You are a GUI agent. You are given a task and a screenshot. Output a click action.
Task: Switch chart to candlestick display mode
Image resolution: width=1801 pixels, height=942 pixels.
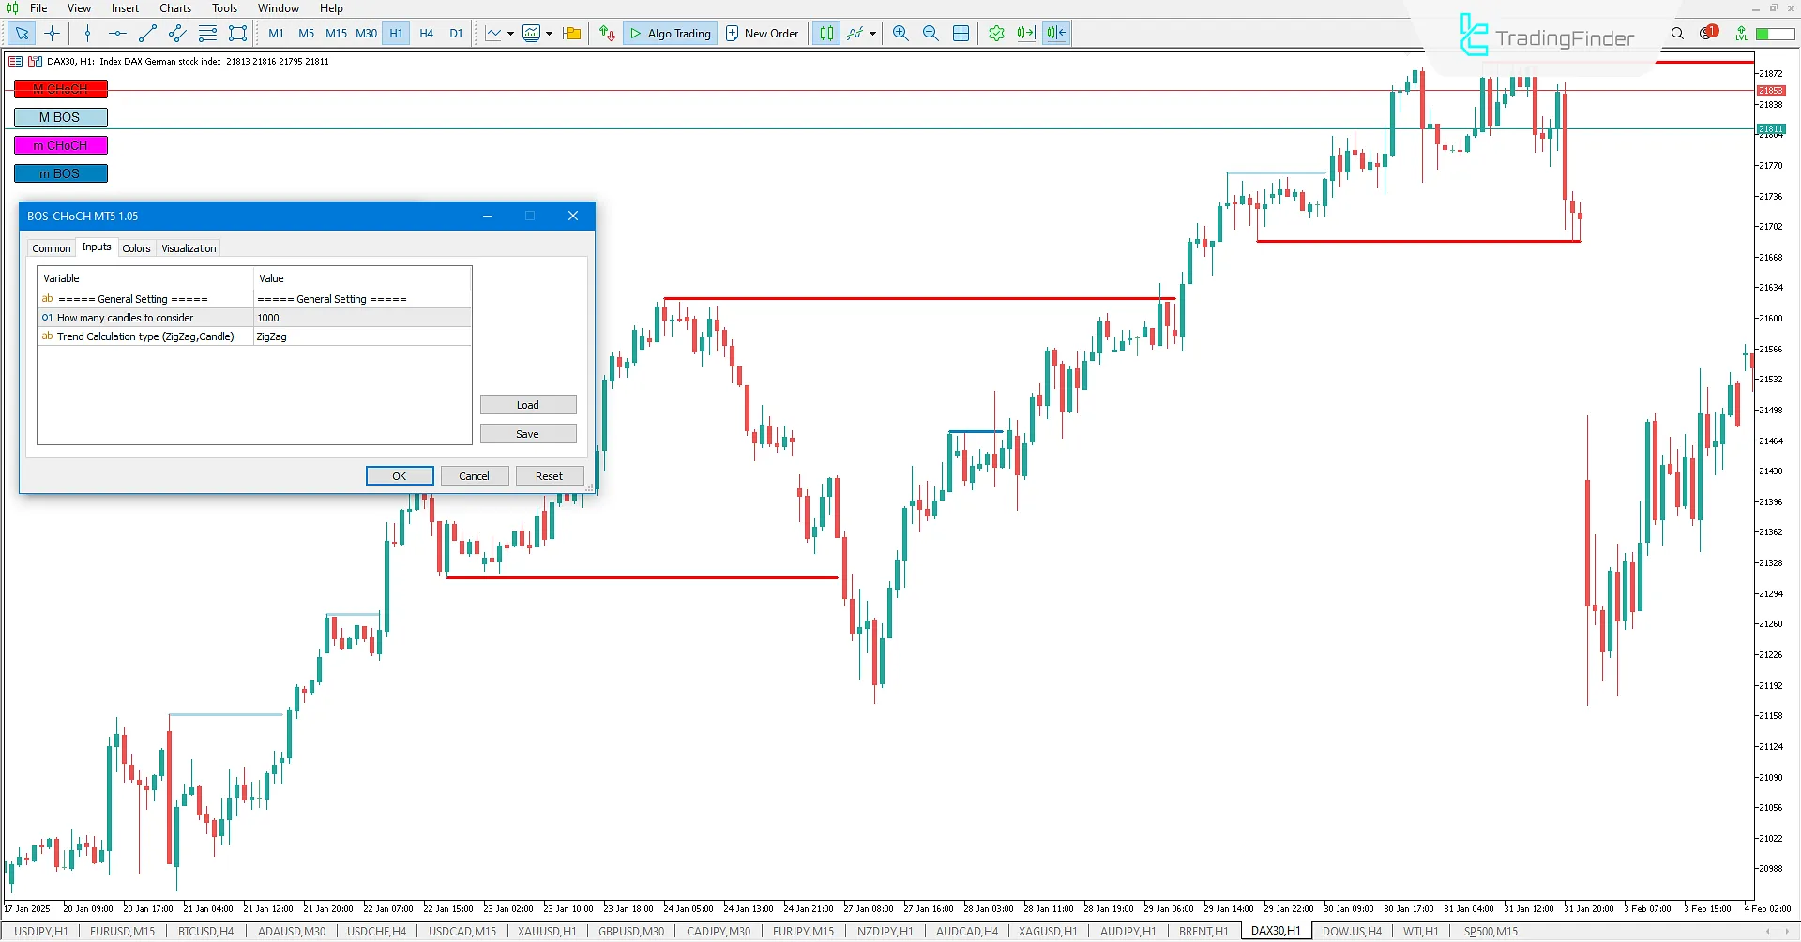826,33
